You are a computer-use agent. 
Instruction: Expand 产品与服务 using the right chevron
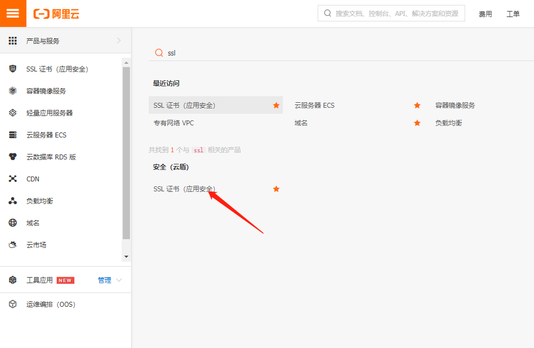[x=119, y=41]
